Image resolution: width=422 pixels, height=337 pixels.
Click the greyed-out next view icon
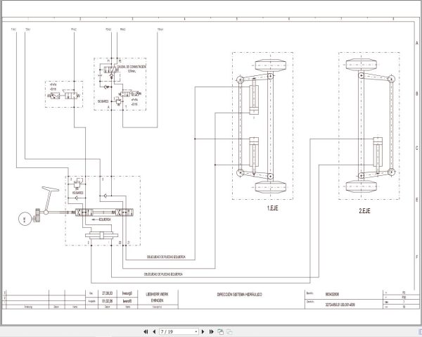point(229,331)
